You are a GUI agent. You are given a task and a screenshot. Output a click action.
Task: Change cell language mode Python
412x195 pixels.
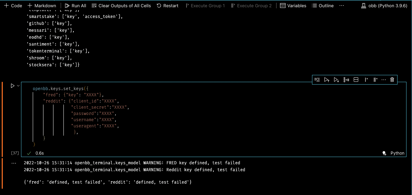(x=397, y=153)
